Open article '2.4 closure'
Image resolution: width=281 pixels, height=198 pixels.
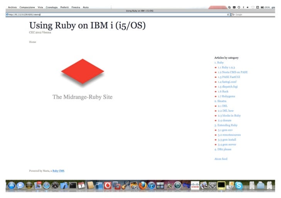(x=225, y=120)
